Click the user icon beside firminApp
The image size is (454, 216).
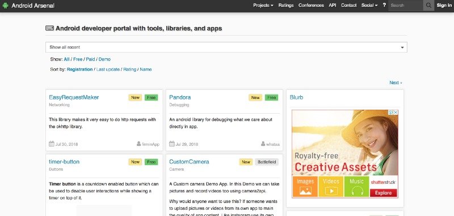[x=138, y=144]
